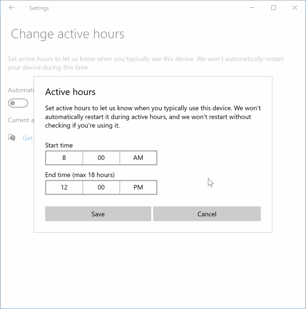Viewport: 306px width, 309px height.
Task: Click the Change active hours page title
Action: 67,34
